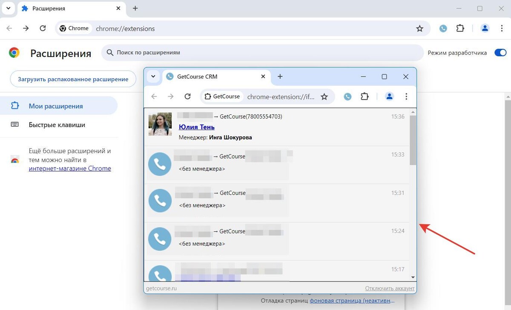Screen dimensions: 511x310
Task: Click the phone icon of the 15:33 call
Action: coord(160,164)
